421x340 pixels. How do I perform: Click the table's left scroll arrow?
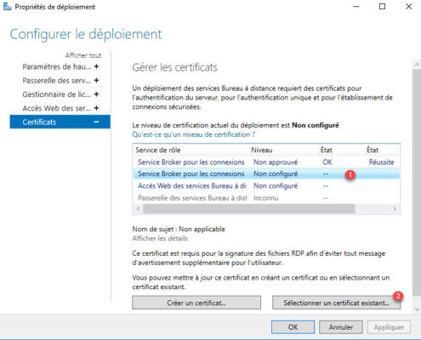[x=139, y=209]
